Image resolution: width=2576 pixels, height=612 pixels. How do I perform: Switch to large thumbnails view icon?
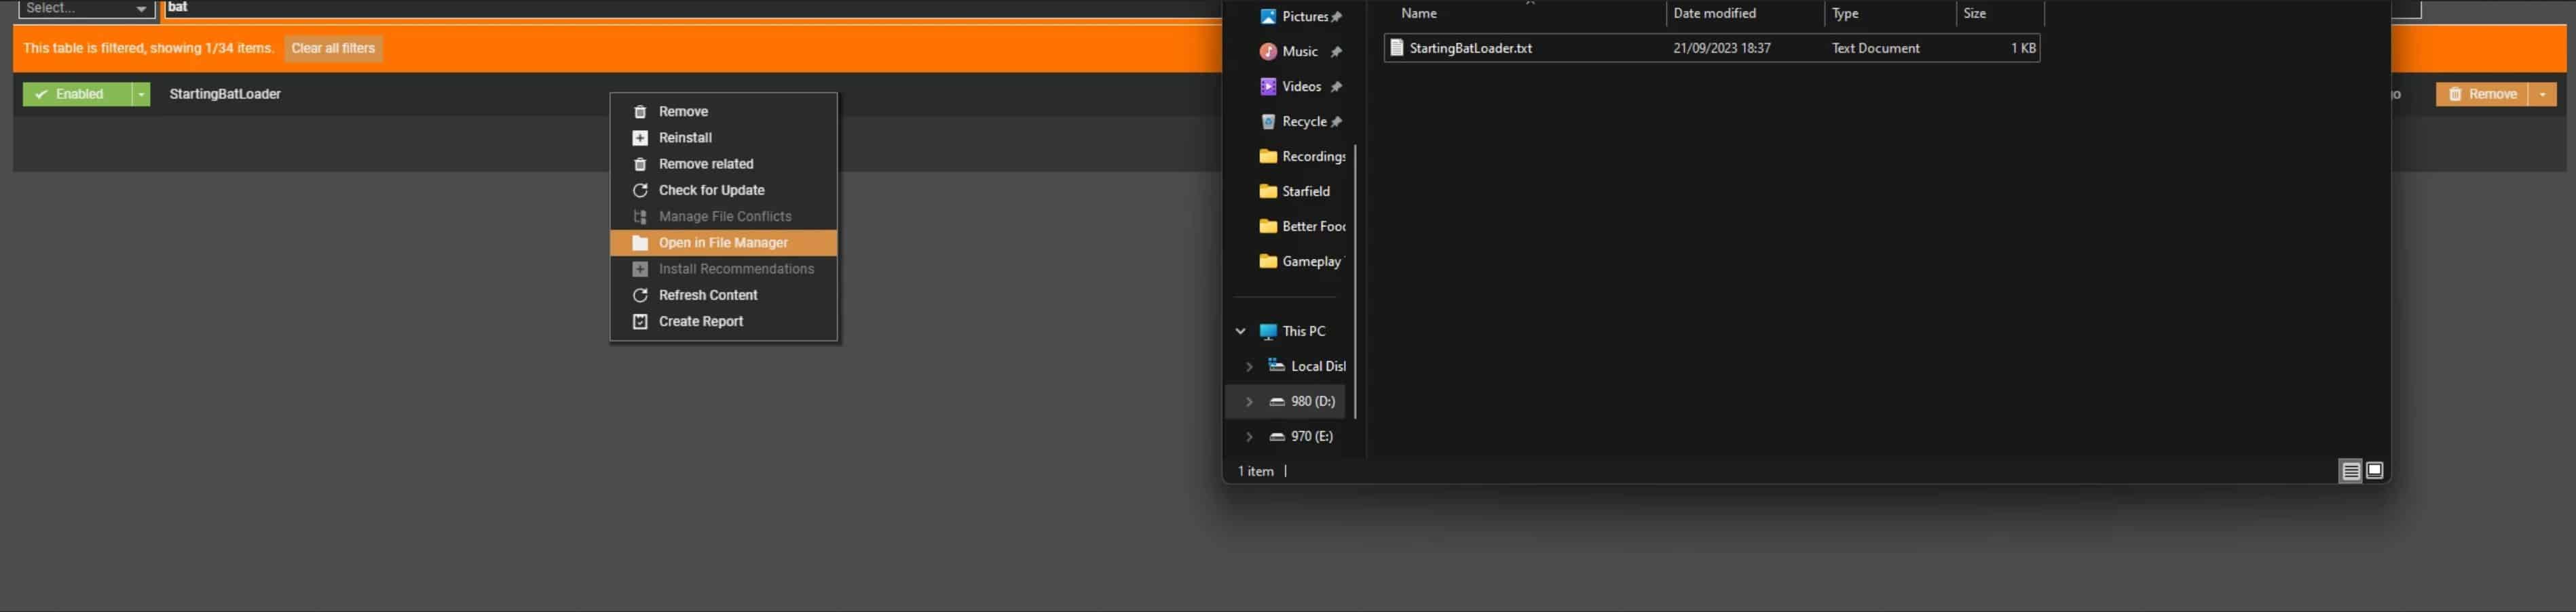pos(2375,471)
